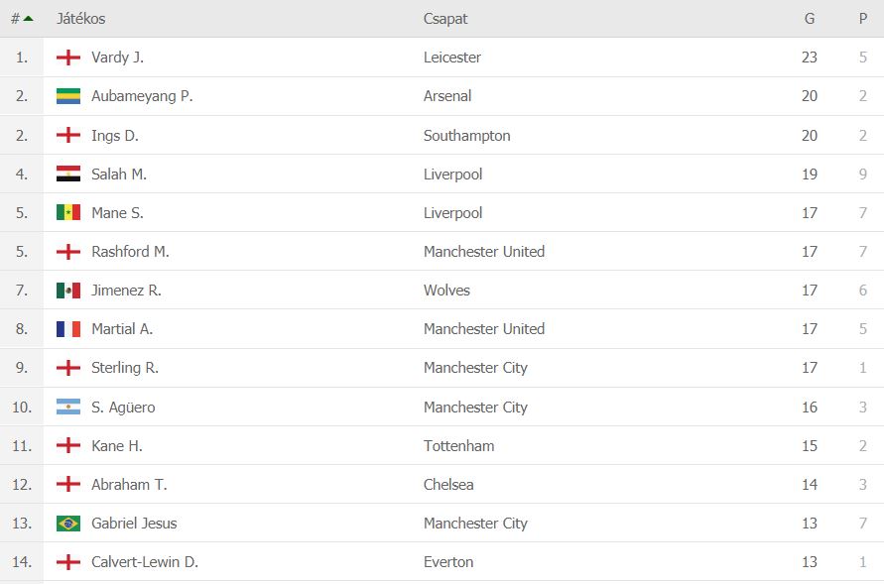Open the Chelsea team link
Screen dimensions: 884x584
[x=448, y=485]
